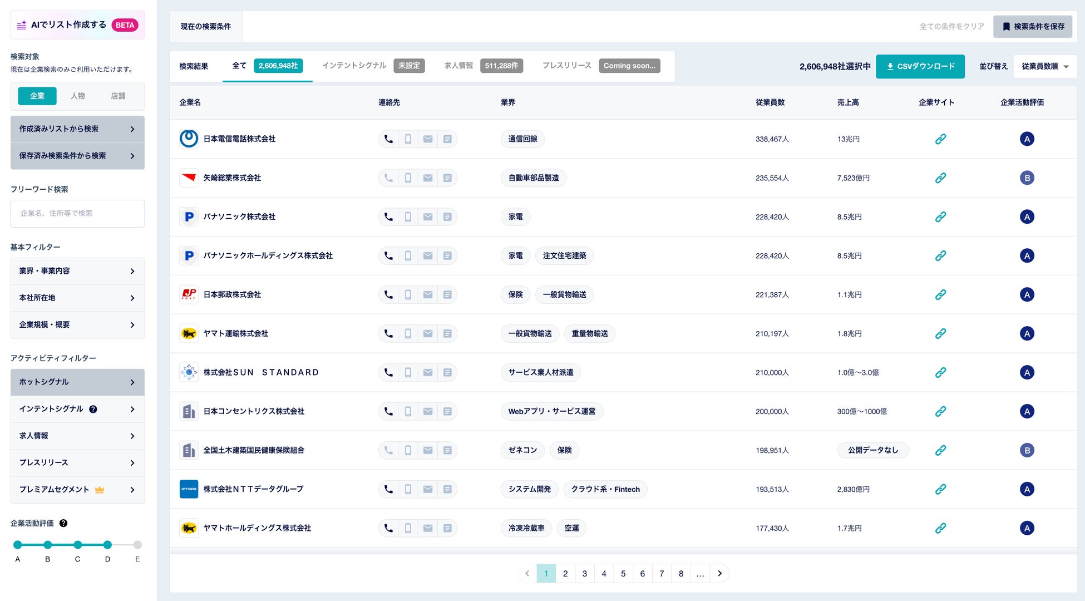Screen dimensions: 1085x601
Task: Open the 従業員数順 sort dropdown
Action: pyautogui.click(x=1045, y=66)
